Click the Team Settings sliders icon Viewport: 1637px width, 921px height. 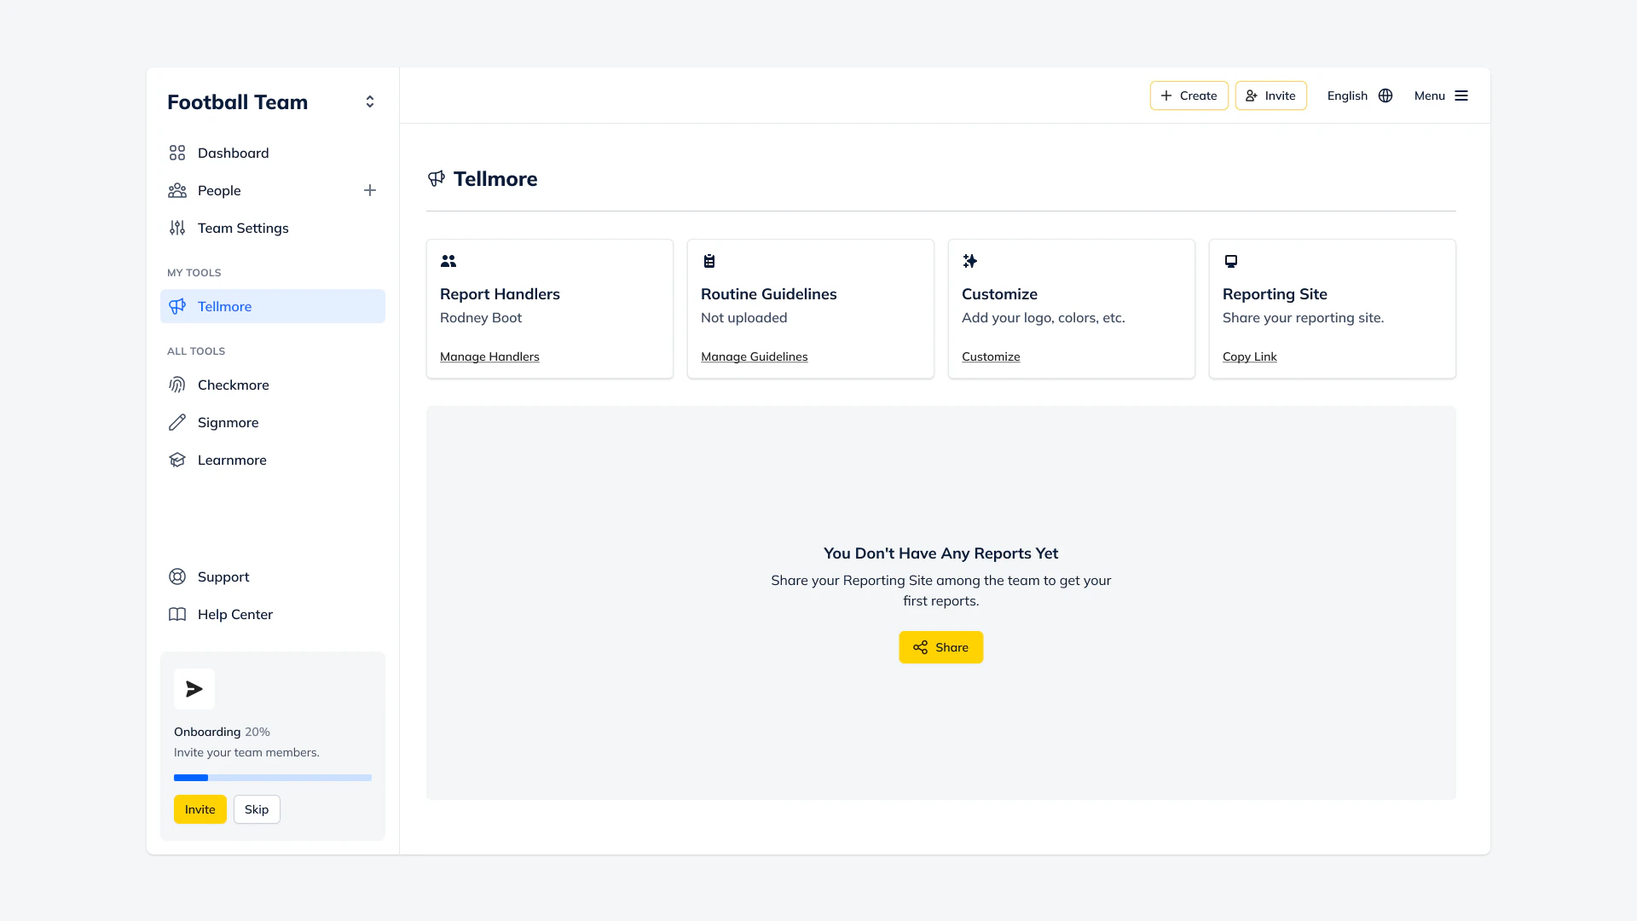coord(177,228)
